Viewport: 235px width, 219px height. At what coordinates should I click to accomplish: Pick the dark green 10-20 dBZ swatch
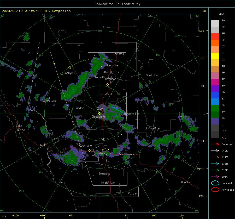tap(215, 115)
